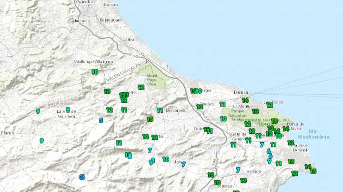The height and width of the screenshot is (192, 343).
Task: Open the blue 7 marker above Teulada
Action: [238, 170]
